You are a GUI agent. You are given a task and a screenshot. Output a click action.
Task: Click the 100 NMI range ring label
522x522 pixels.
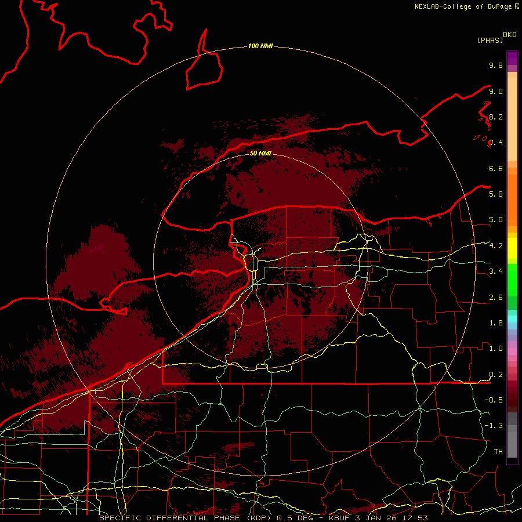pyautogui.click(x=260, y=46)
